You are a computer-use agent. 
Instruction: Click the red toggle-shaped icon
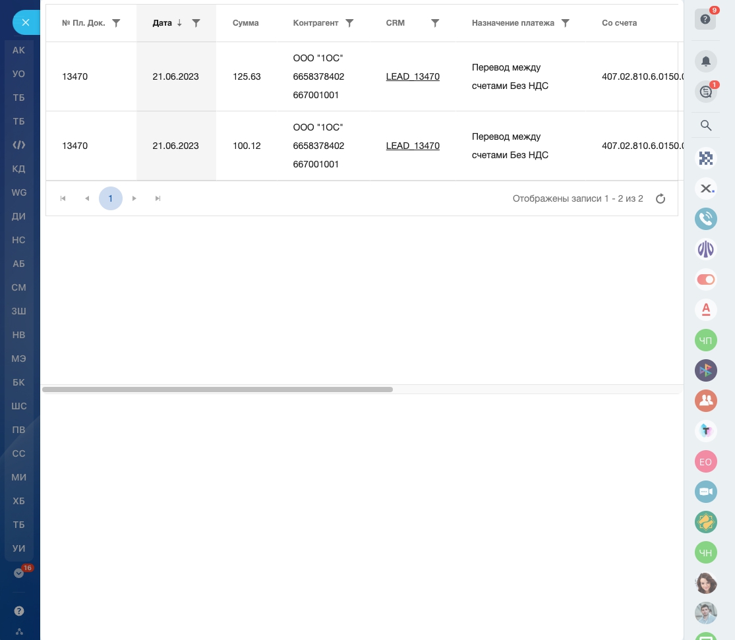(x=706, y=279)
